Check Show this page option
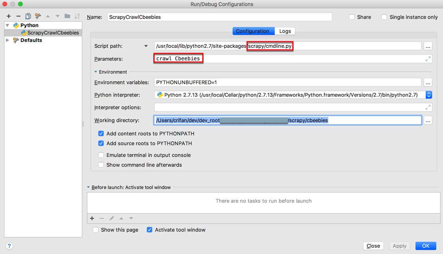The image size is (443, 254). [x=95, y=230]
